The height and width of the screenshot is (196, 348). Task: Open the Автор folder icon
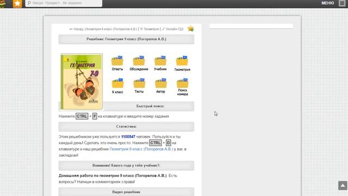[x=161, y=83]
